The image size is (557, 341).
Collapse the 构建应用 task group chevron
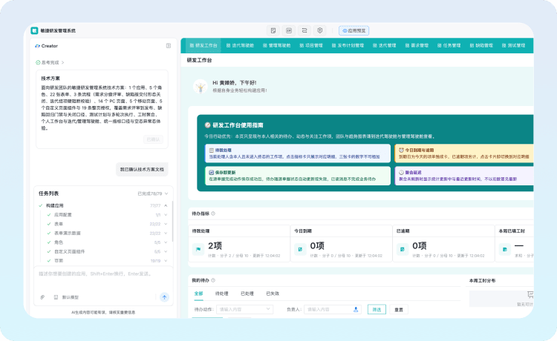pos(166,205)
